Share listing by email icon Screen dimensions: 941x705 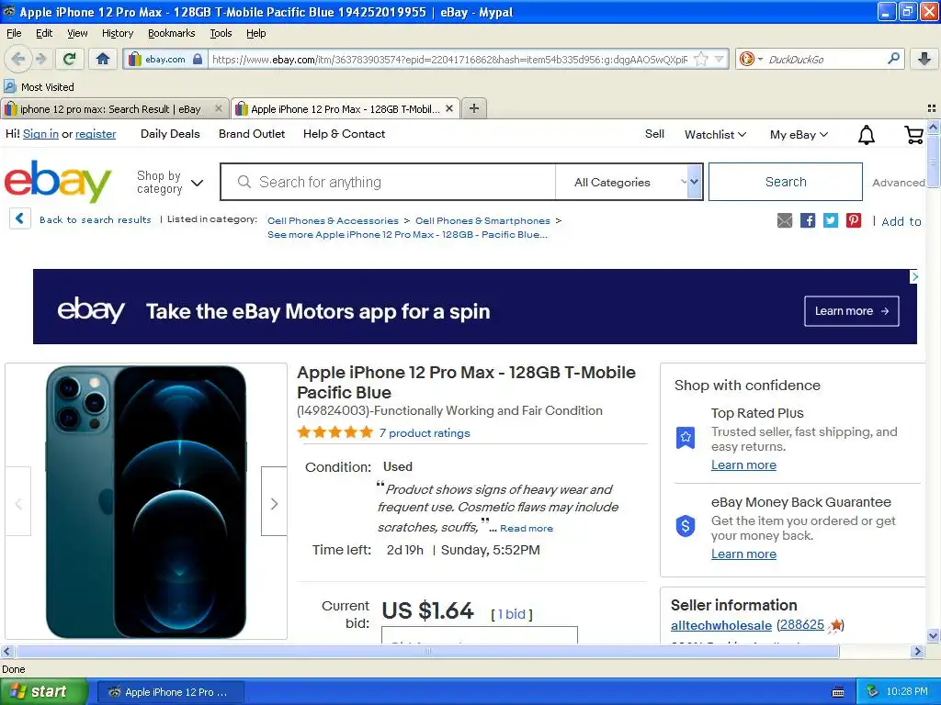pos(785,220)
